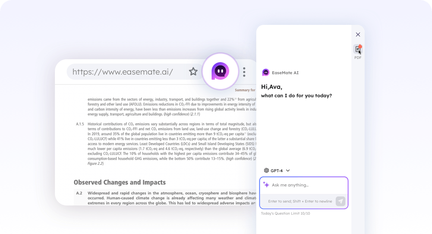432x234 pixels.
Task: Select the PDF label under sidebar icon
Action: (x=358, y=58)
